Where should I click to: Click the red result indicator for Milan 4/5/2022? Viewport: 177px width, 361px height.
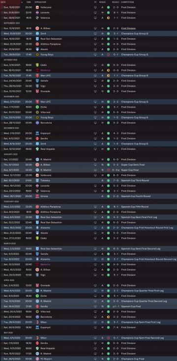click(108, 338)
